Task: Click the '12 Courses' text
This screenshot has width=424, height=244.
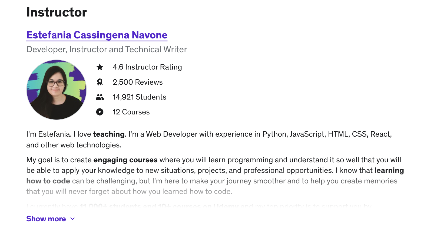Action: coord(131,112)
